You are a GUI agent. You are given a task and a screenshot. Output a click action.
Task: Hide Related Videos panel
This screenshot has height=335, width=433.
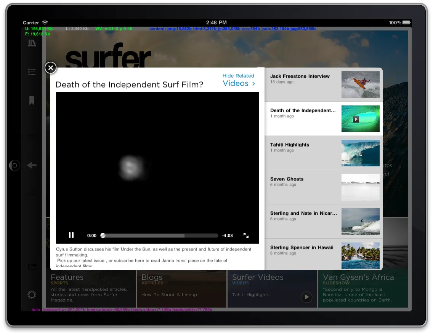tap(239, 80)
